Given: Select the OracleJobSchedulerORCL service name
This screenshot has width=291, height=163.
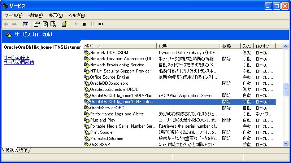Looking at the screenshot, I should coord(114,89).
